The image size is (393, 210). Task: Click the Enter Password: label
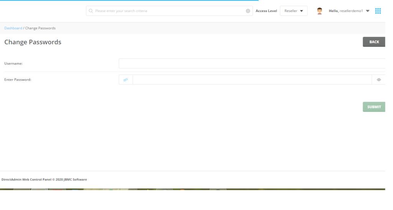coord(18,80)
